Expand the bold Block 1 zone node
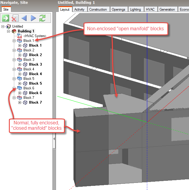The image size is (189, 190). pyautogui.click(x=20, y=45)
